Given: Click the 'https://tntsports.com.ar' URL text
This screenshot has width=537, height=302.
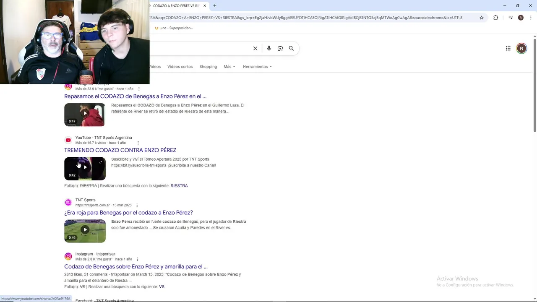Looking at the screenshot, I should (92, 206).
